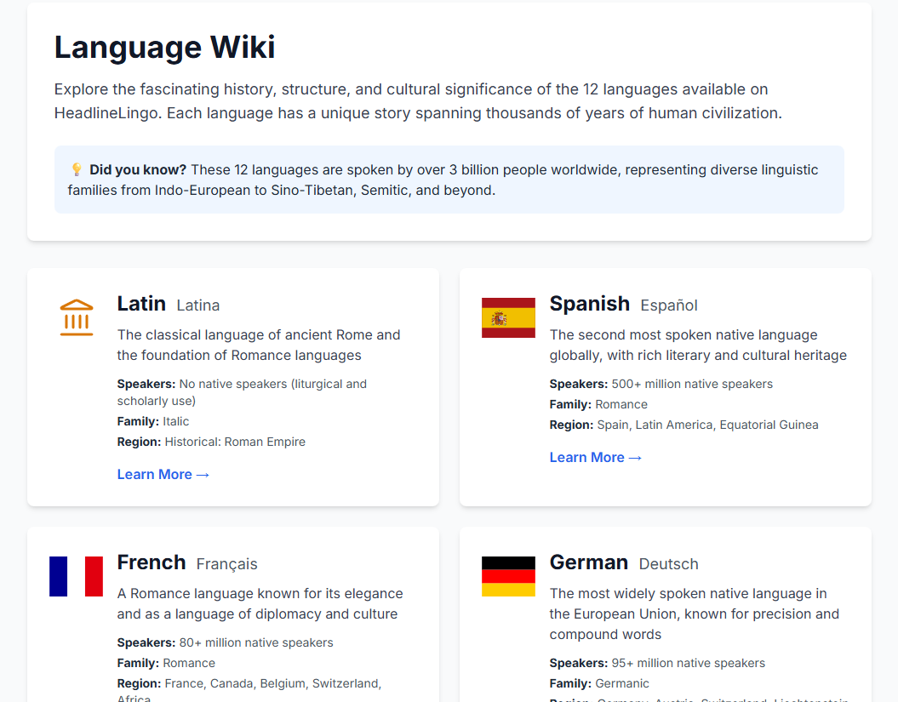The height and width of the screenshot is (702, 898).
Task: Click the lightbulb icon beside Did you know
Action: point(77,170)
